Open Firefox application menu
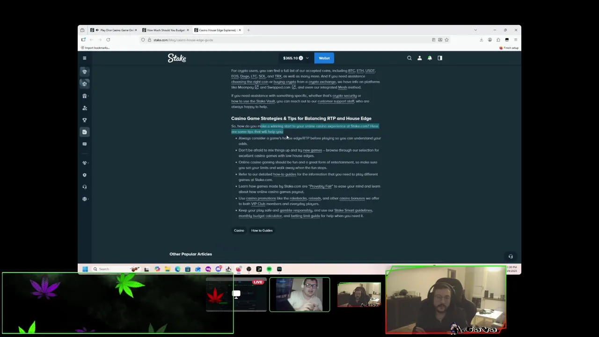 (x=516, y=40)
